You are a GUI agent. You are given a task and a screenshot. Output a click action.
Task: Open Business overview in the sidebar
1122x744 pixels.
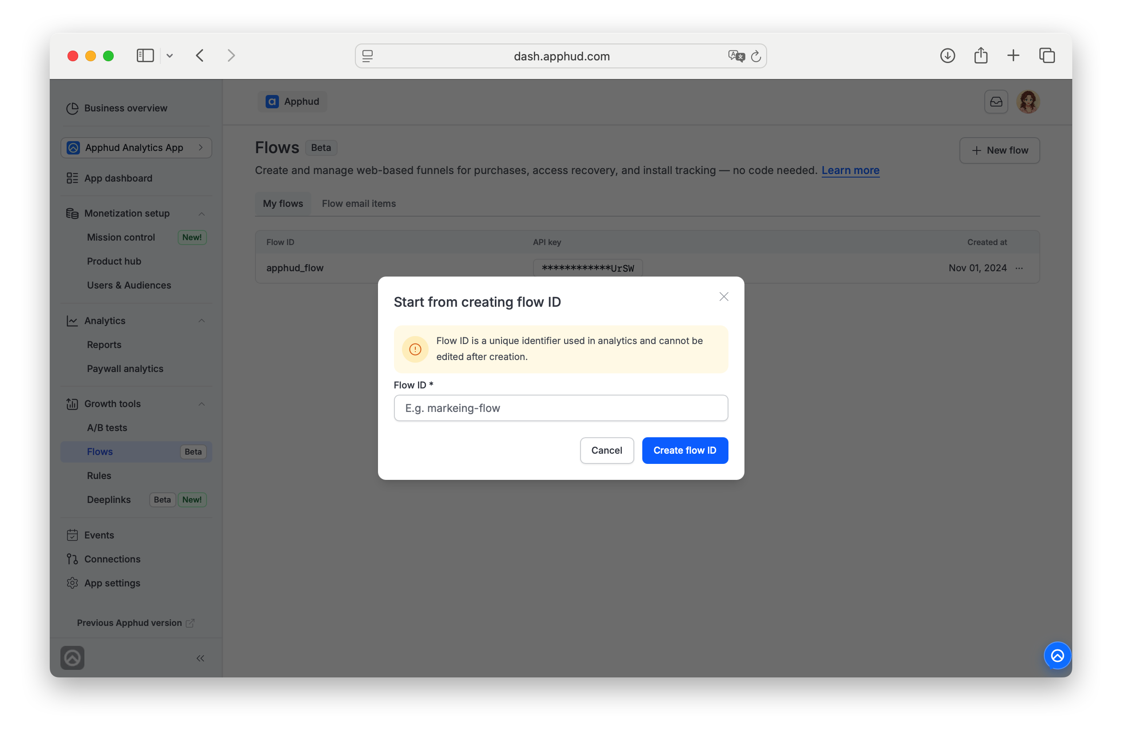(x=125, y=108)
